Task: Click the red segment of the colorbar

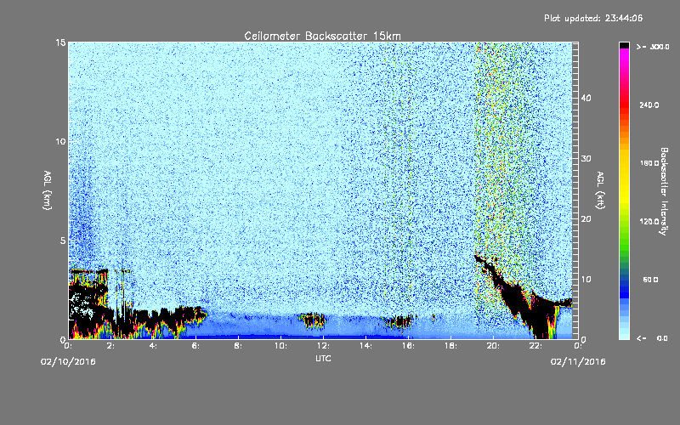Action: click(624, 104)
